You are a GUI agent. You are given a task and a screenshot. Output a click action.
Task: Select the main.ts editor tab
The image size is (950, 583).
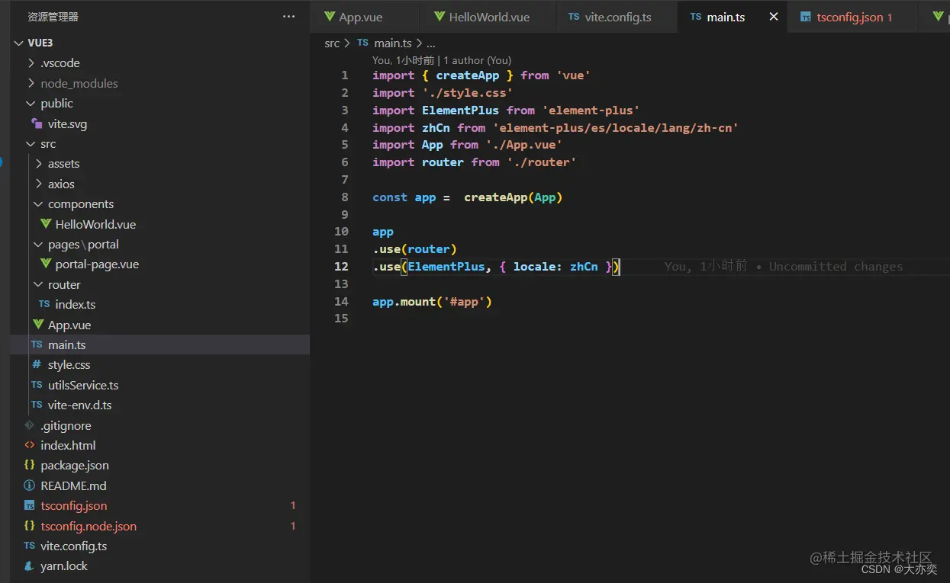(726, 17)
